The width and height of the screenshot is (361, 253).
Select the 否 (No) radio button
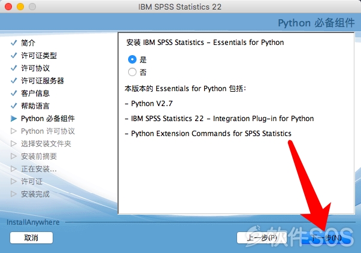[132, 72]
